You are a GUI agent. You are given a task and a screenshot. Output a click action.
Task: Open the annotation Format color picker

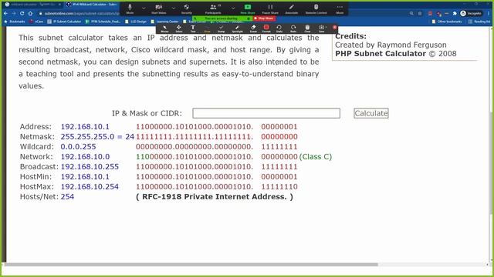point(266,29)
